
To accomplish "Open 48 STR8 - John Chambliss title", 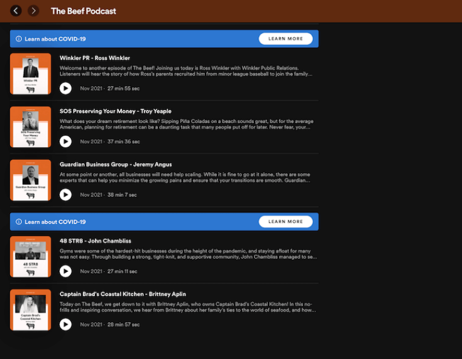I will coord(95,241).
